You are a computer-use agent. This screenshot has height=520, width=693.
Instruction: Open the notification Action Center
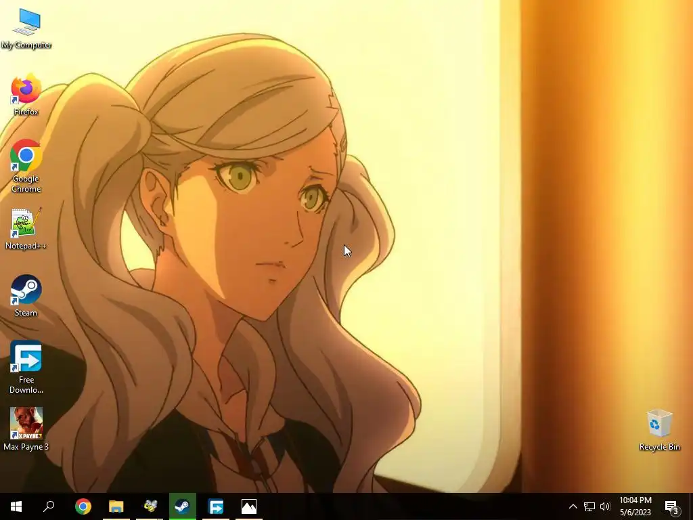[672, 506]
